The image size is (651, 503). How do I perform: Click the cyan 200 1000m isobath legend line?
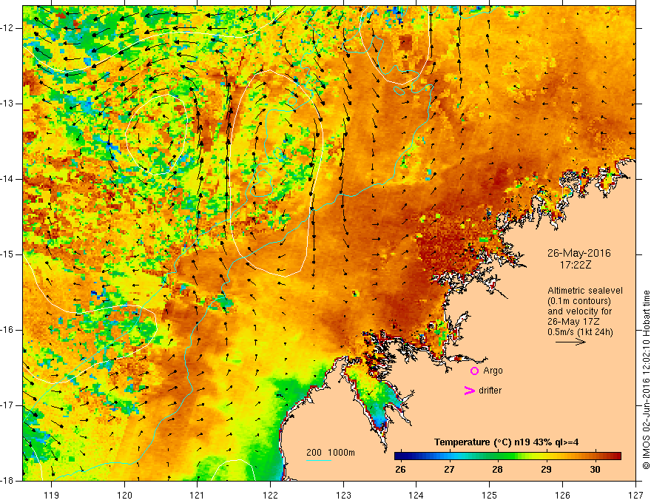318,460
